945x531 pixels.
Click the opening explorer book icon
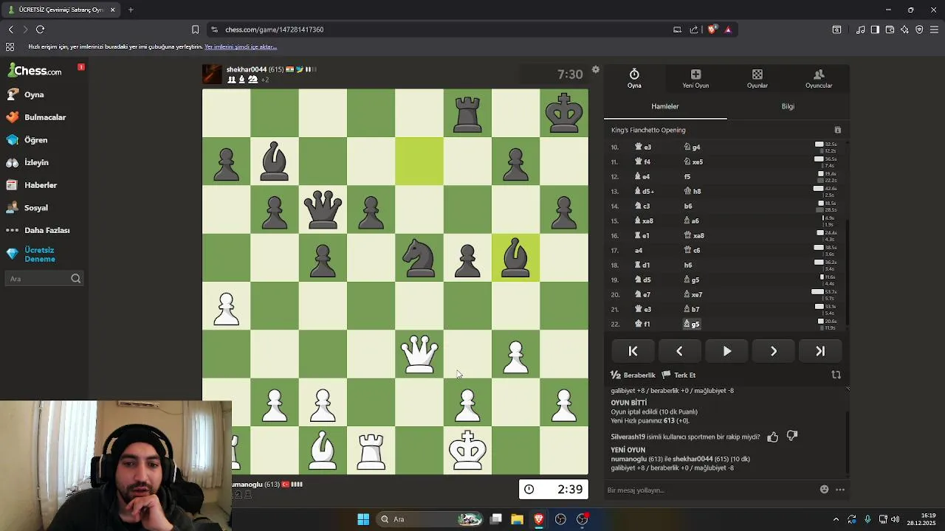coord(837,130)
